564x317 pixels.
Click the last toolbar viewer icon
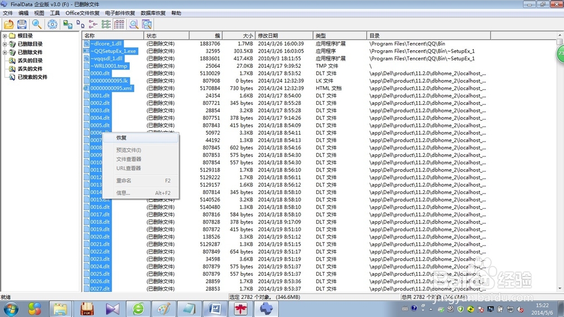(x=147, y=24)
